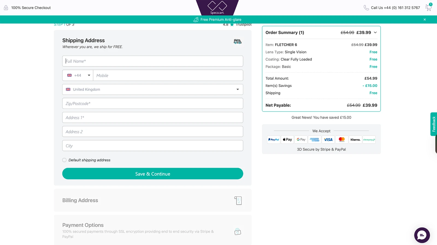
Task: Click the Google Pay icon
Action: [x=301, y=140]
